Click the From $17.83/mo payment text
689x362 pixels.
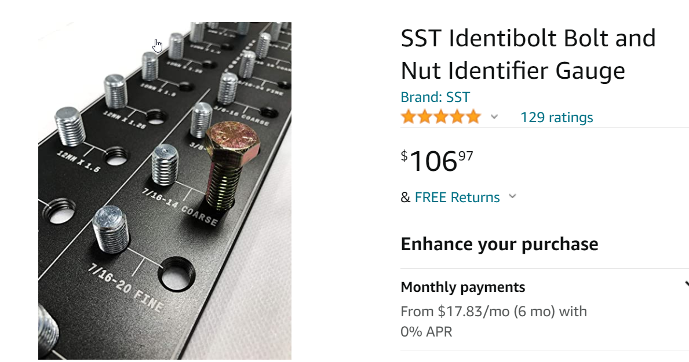493,312
